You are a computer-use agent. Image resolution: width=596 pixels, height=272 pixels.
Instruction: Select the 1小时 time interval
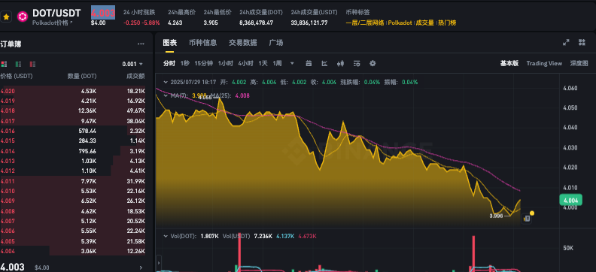pos(226,63)
